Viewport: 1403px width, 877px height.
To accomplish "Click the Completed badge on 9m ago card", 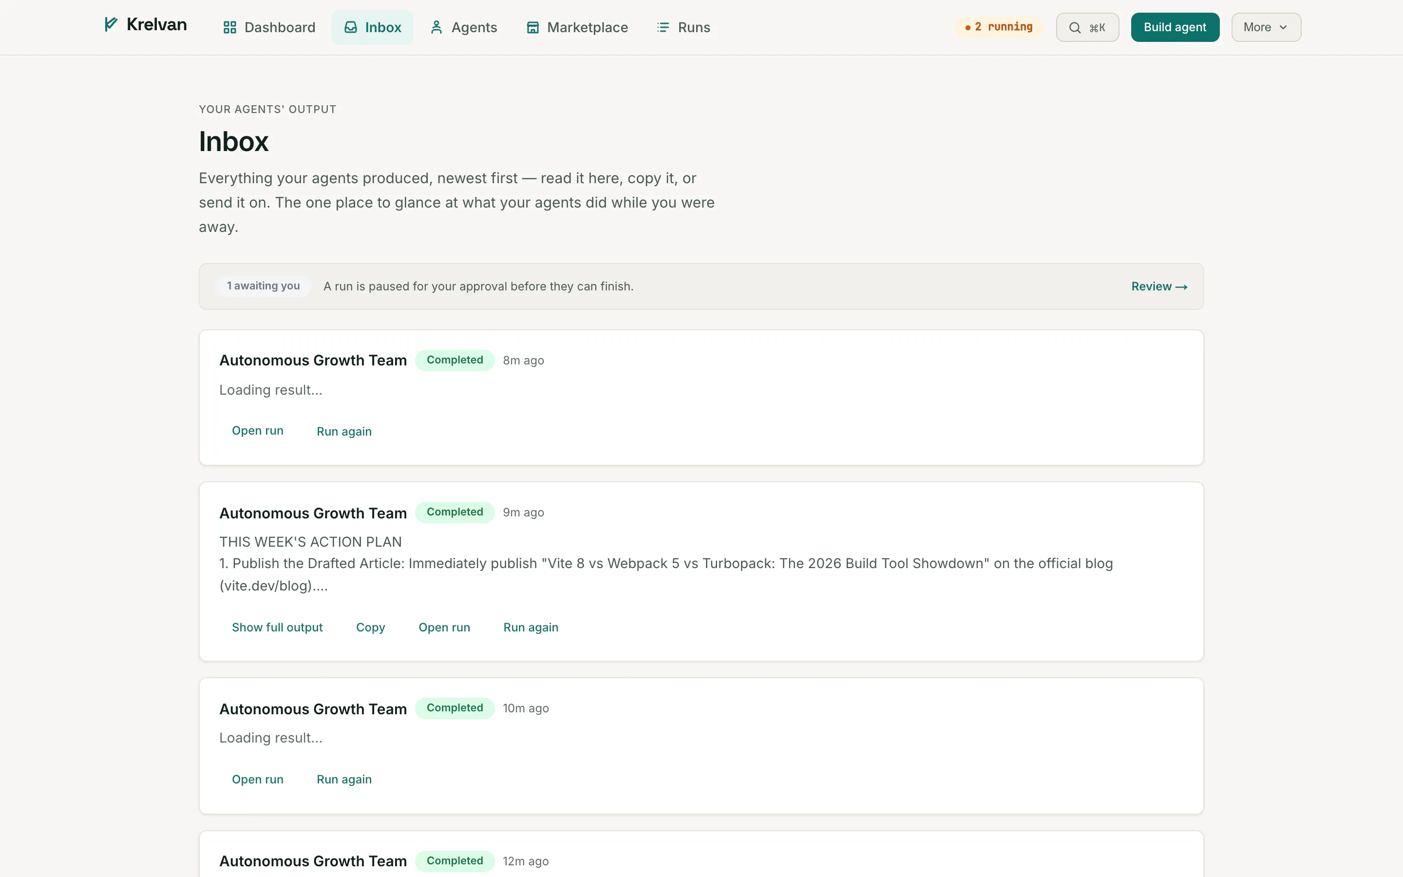I will click(x=455, y=512).
